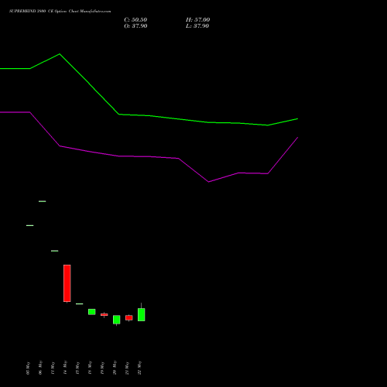Viewport: 387px width, 387px height.
Task: Click the flat candle mark for 11 May
Action: click(55, 251)
